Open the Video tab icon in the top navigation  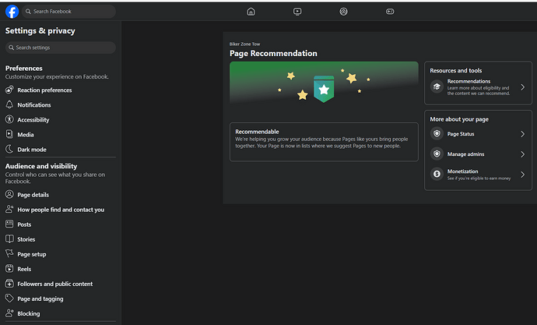tap(297, 12)
